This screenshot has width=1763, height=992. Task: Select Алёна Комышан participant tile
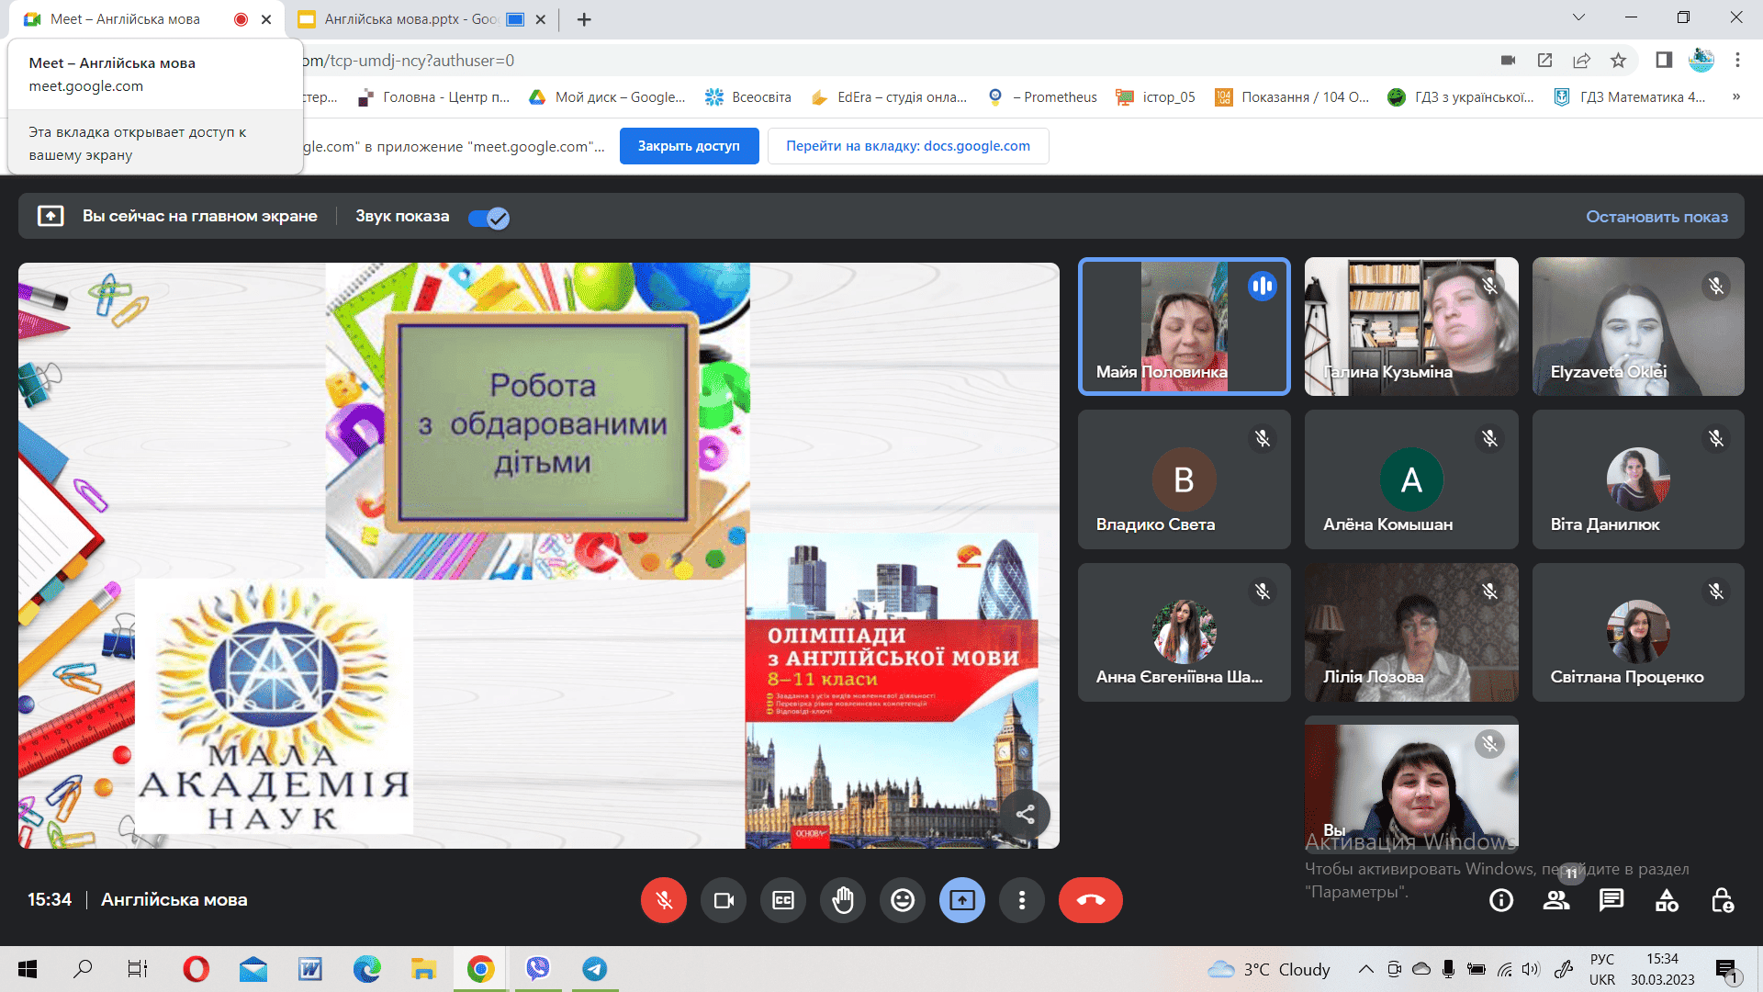pyautogui.click(x=1411, y=479)
